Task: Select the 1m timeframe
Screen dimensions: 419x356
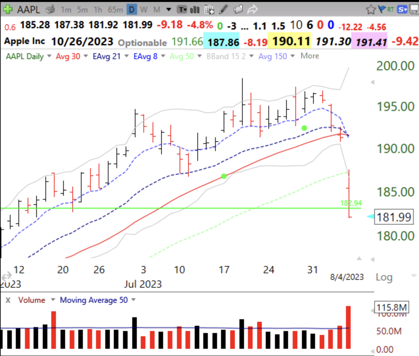Action: 66,10
